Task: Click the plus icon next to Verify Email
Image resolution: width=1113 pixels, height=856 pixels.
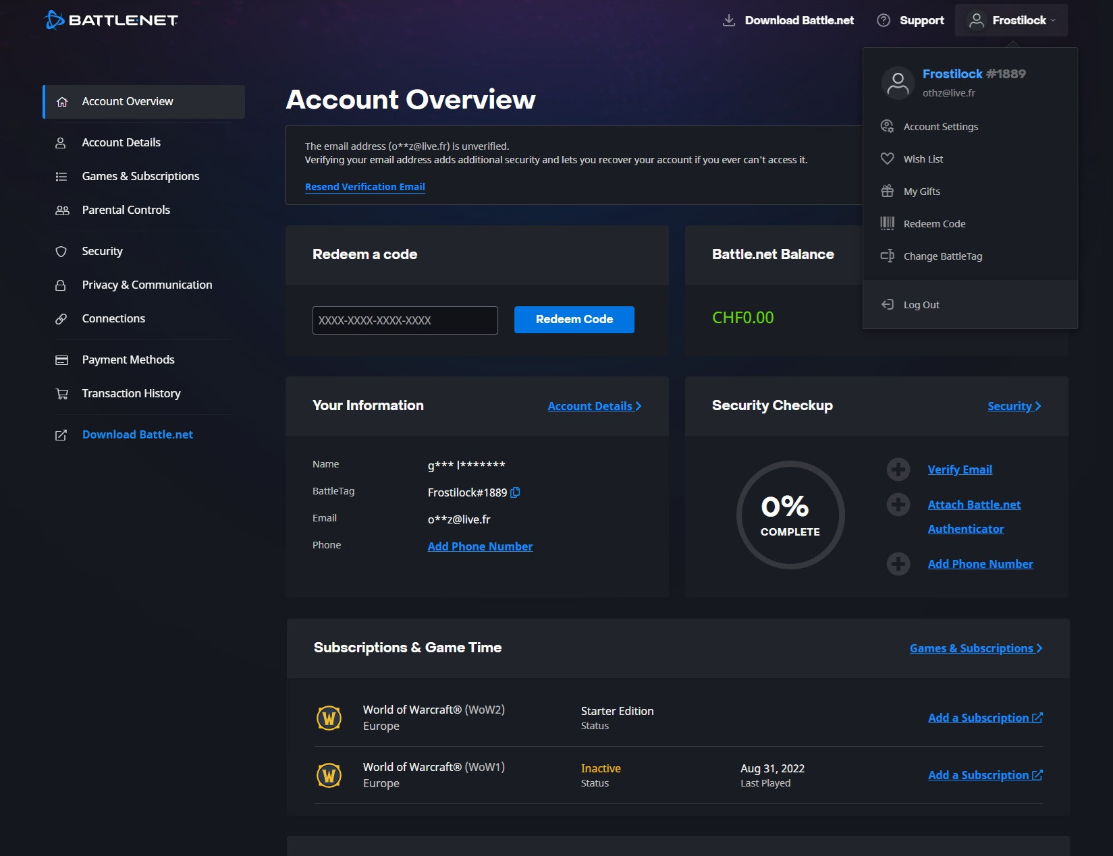Action: (x=898, y=469)
